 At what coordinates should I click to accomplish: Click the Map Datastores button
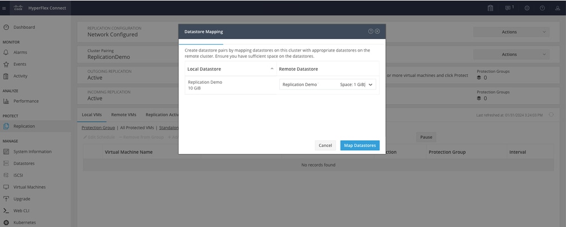pos(360,145)
